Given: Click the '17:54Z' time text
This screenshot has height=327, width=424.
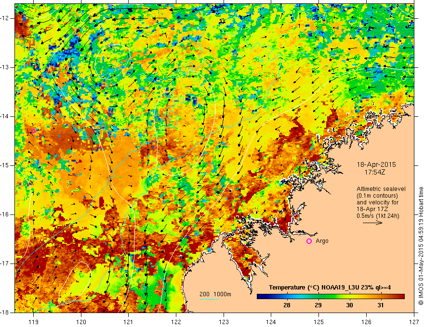Looking at the screenshot, I should click(374, 172).
